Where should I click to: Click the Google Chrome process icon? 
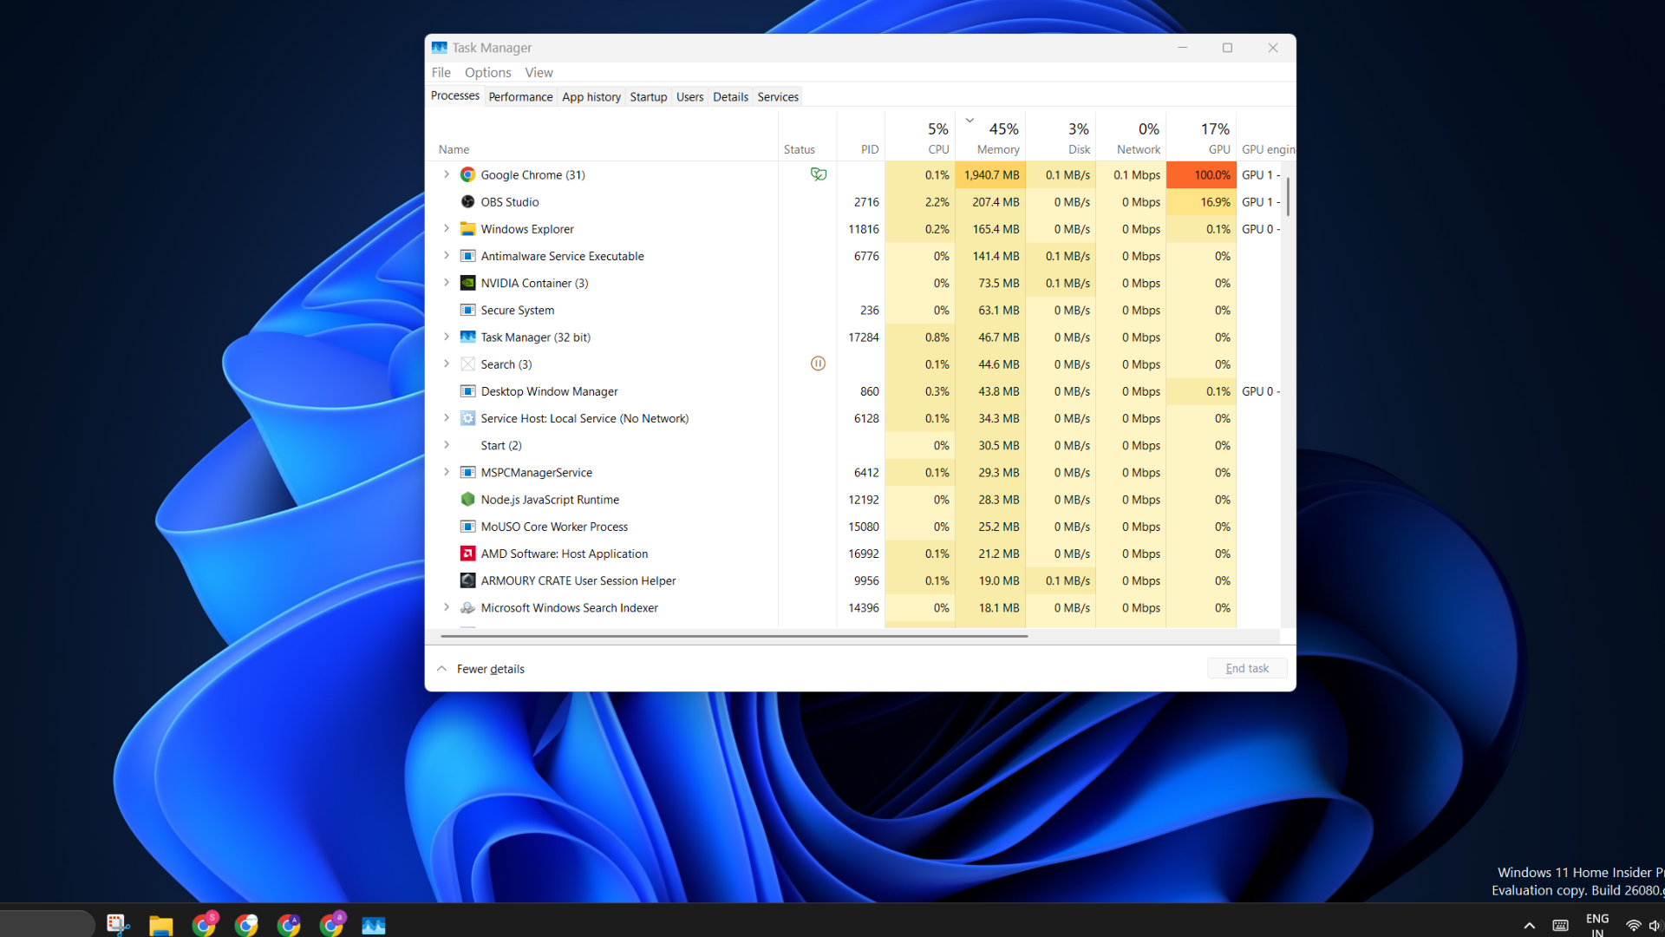click(x=467, y=174)
